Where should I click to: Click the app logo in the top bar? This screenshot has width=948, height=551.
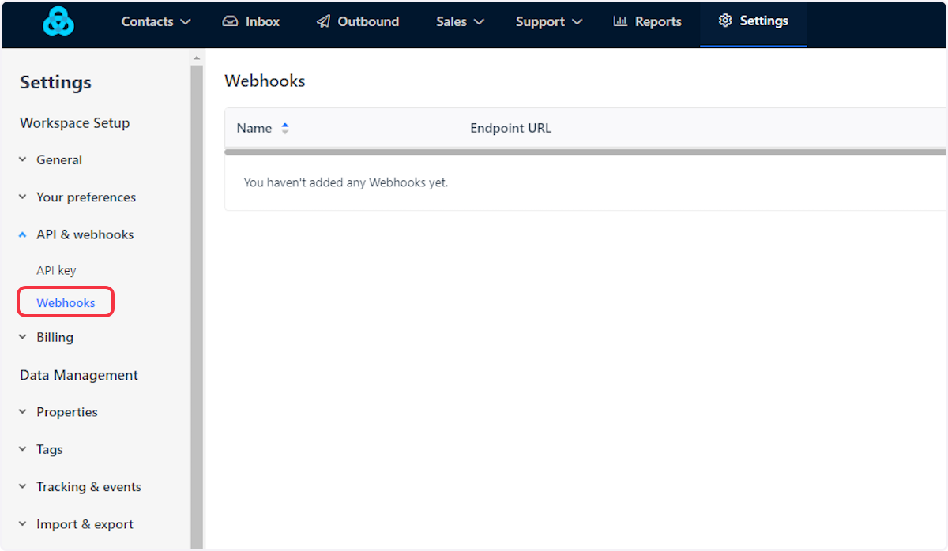pos(58,21)
